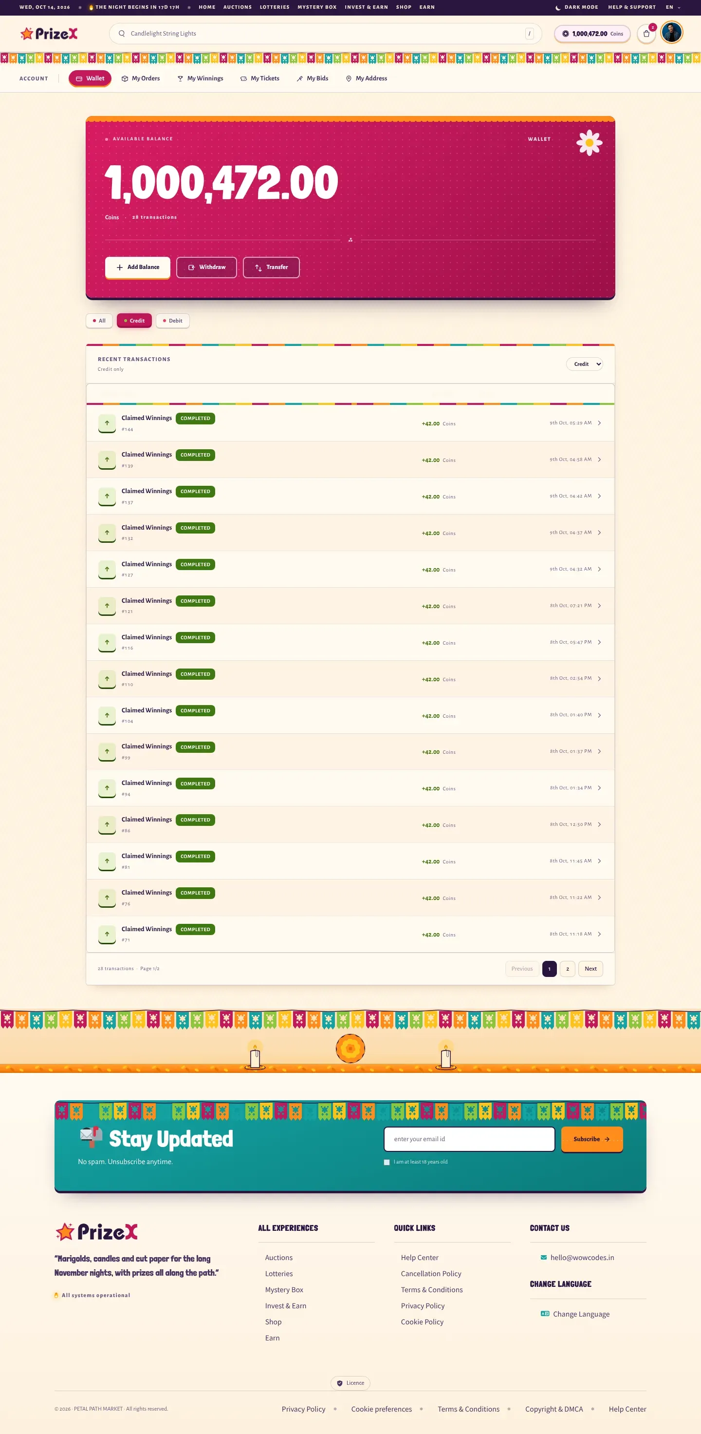Open the My Address tab
This screenshot has height=1434, width=701.
366,78
